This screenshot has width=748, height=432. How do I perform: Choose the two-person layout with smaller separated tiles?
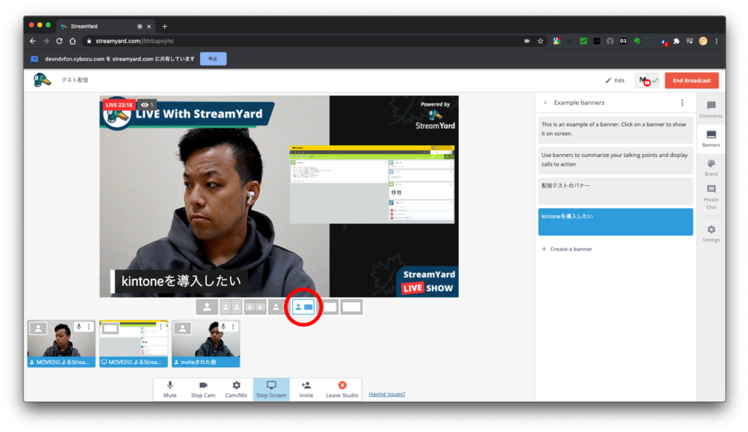(255, 307)
